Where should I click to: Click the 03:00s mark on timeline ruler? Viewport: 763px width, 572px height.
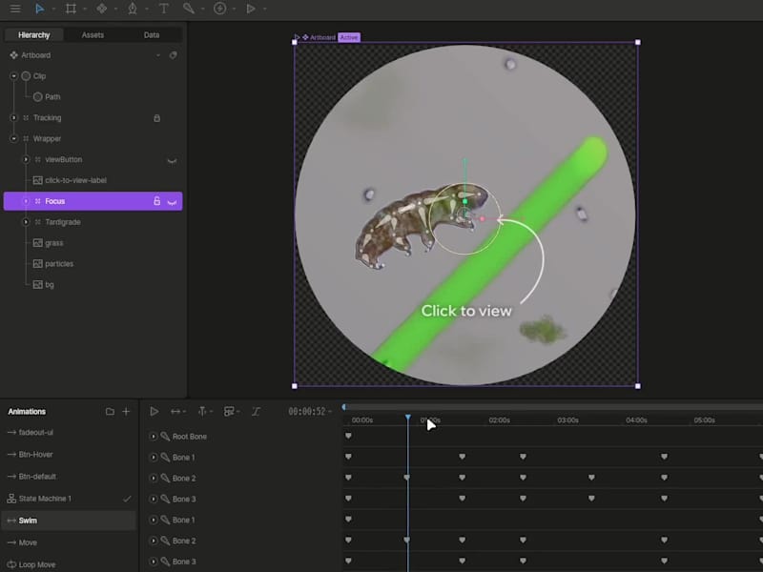click(x=567, y=419)
